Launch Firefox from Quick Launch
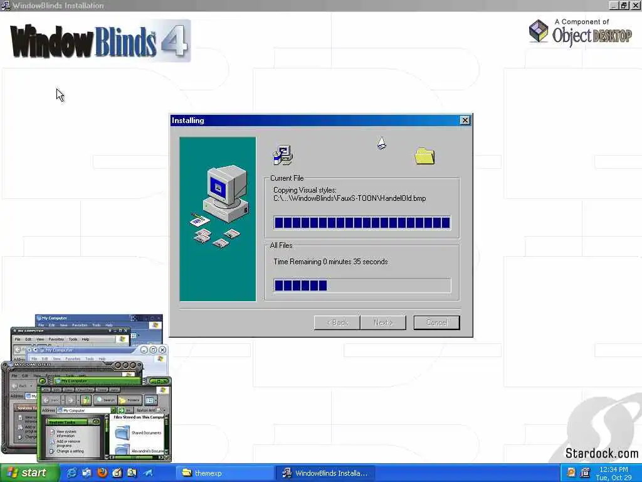The width and height of the screenshot is (642, 482). tap(102, 473)
